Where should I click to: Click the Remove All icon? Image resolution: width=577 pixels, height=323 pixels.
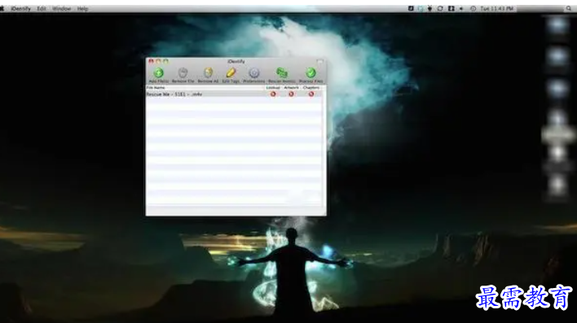point(209,72)
